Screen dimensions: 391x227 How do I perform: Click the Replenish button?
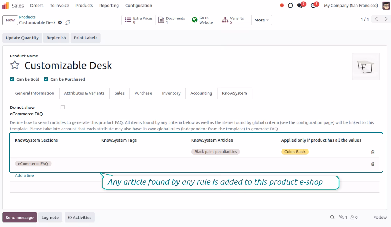point(56,38)
